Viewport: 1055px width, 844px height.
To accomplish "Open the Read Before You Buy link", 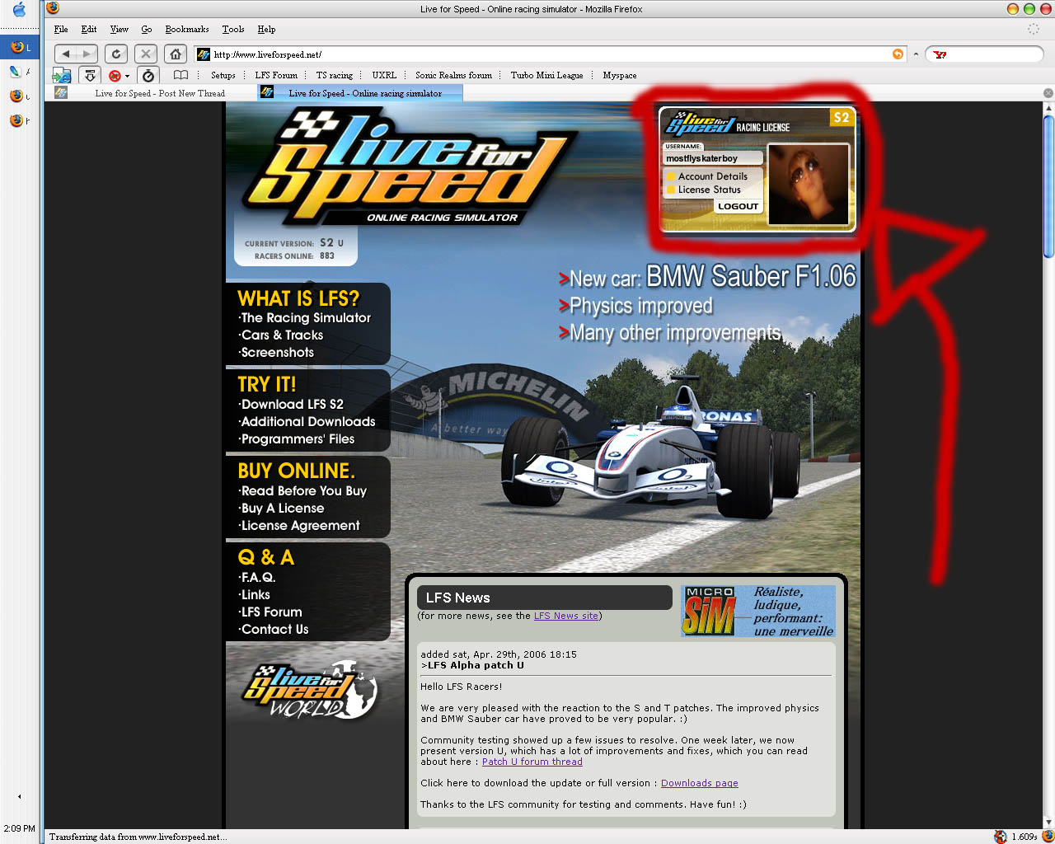I will (303, 491).
